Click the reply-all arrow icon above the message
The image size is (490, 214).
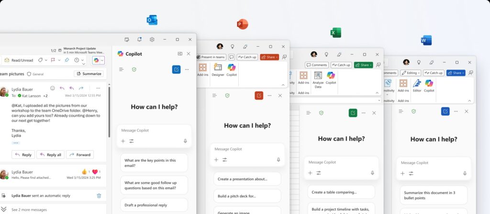click(72, 88)
